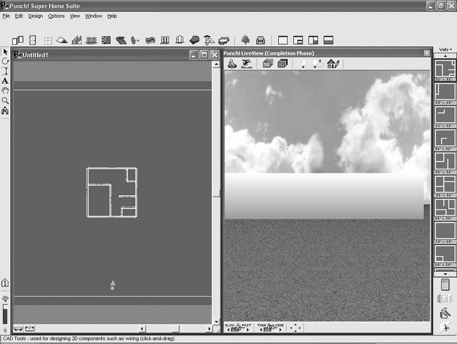The width and height of the screenshot is (457, 344).
Task: Pick the magnifying glass zoom tool
Action: click(5, 101)
